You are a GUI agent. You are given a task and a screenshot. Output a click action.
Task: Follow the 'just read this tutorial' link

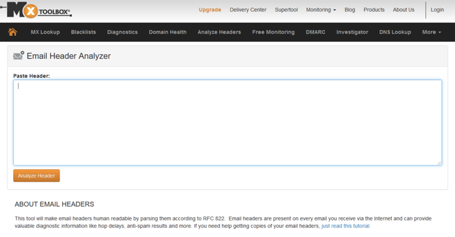[346, 226]
